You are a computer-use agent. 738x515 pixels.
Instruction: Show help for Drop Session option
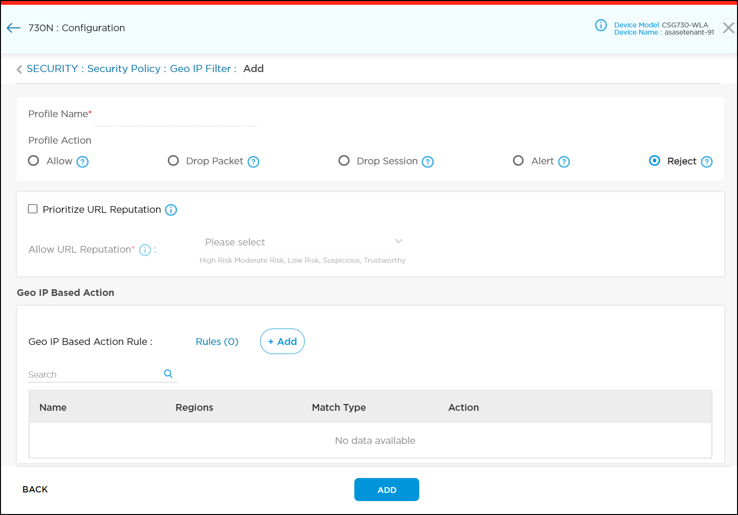click(x=427, y=162)
